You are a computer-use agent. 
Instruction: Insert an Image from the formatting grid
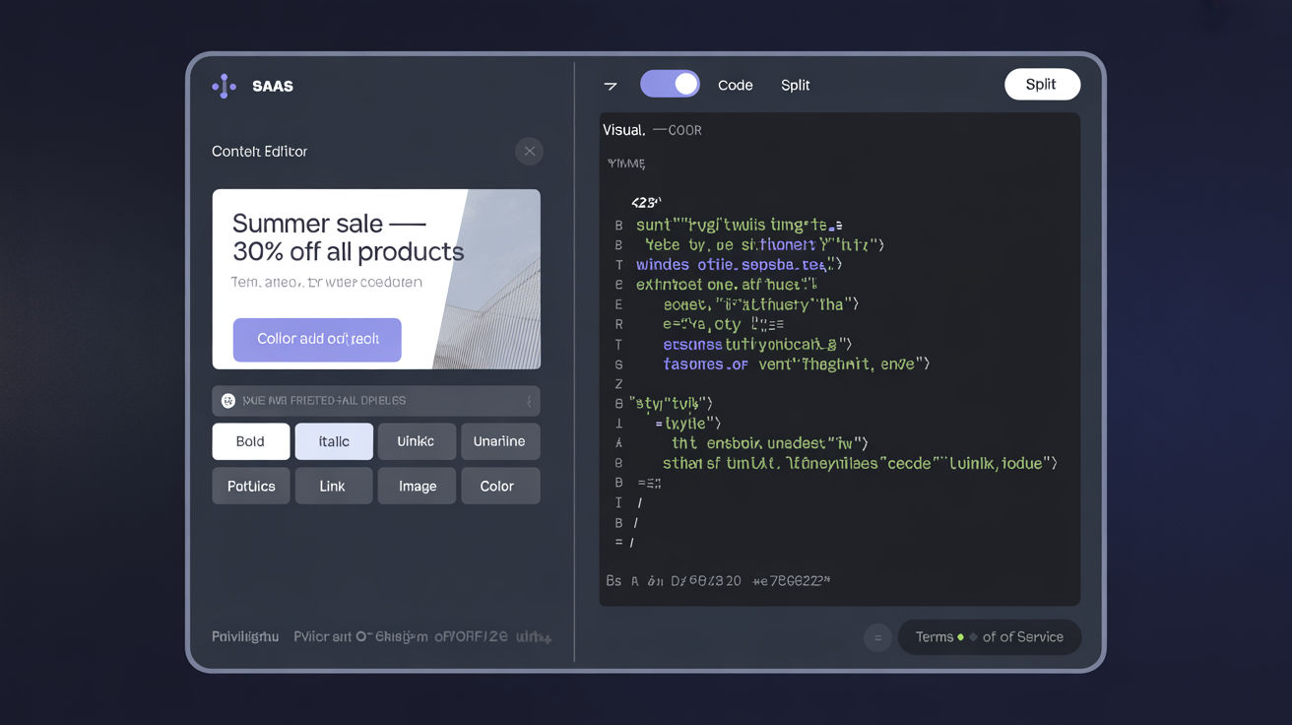pos(417,486)
